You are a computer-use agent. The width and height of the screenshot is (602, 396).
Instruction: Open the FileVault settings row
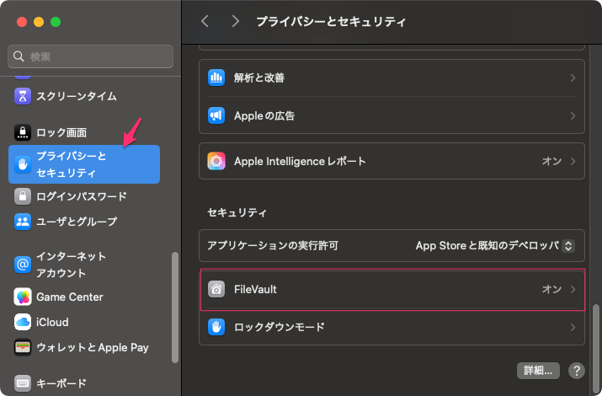click(x=392, y=289)
